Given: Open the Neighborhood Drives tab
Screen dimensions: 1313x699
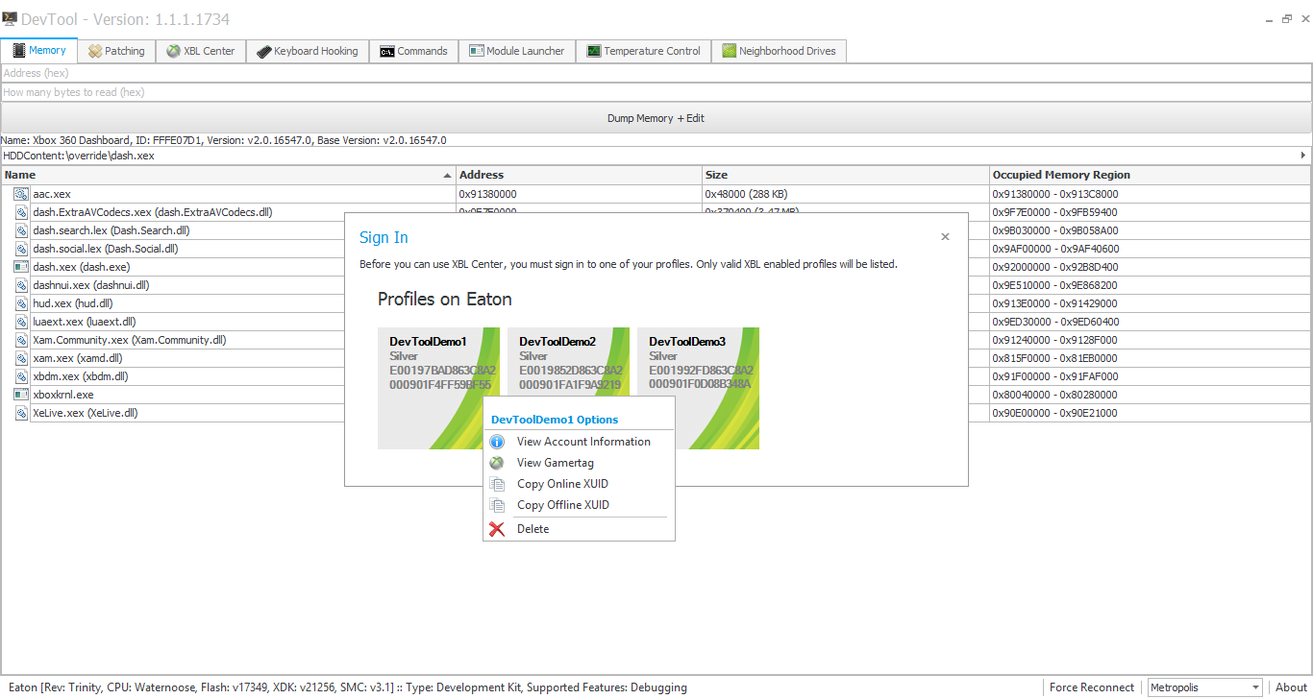Looking at the screenshot, I should [779, 51].
